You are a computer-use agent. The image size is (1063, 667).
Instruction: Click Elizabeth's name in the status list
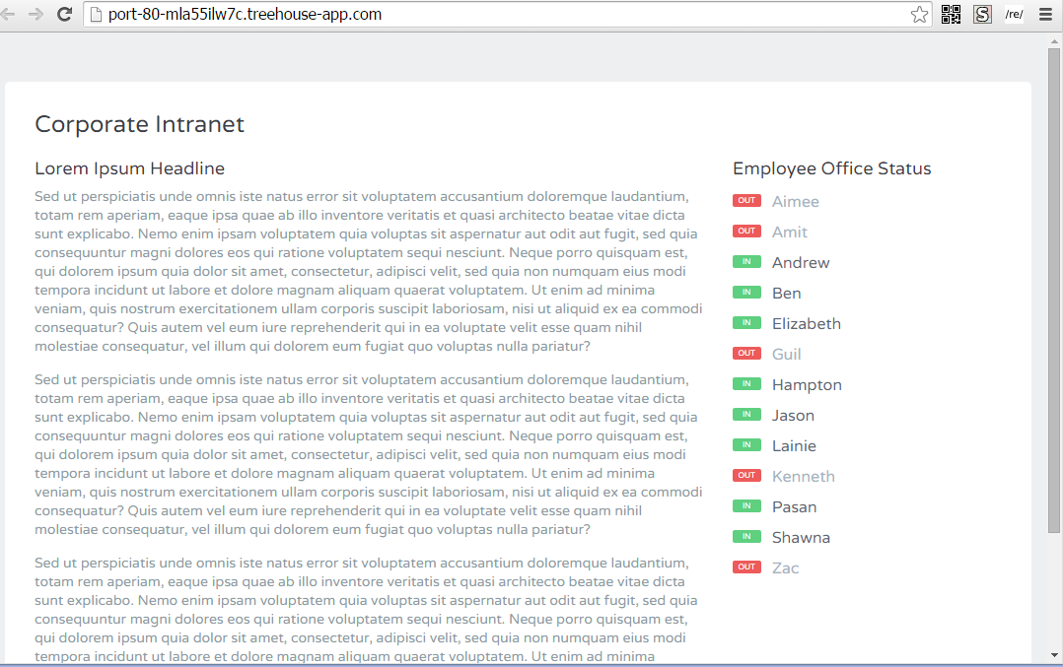click(807, 323)
